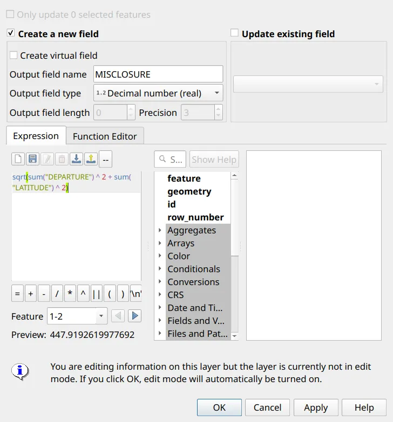The image size is (393, 422).
Task: Open the Output field type dropdown
Action: tap(158, 93)
